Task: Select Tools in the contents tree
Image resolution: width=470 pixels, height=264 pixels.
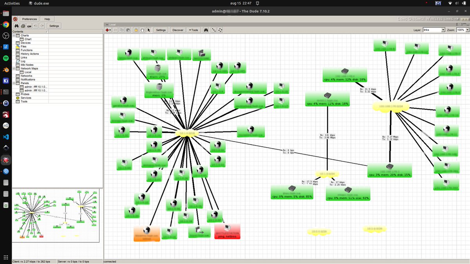Action: (24, 102)
